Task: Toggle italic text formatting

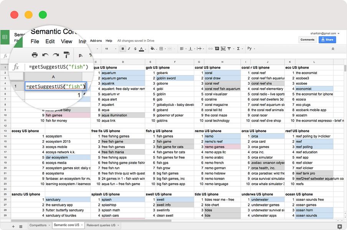Action: click(x=129, y=49)
